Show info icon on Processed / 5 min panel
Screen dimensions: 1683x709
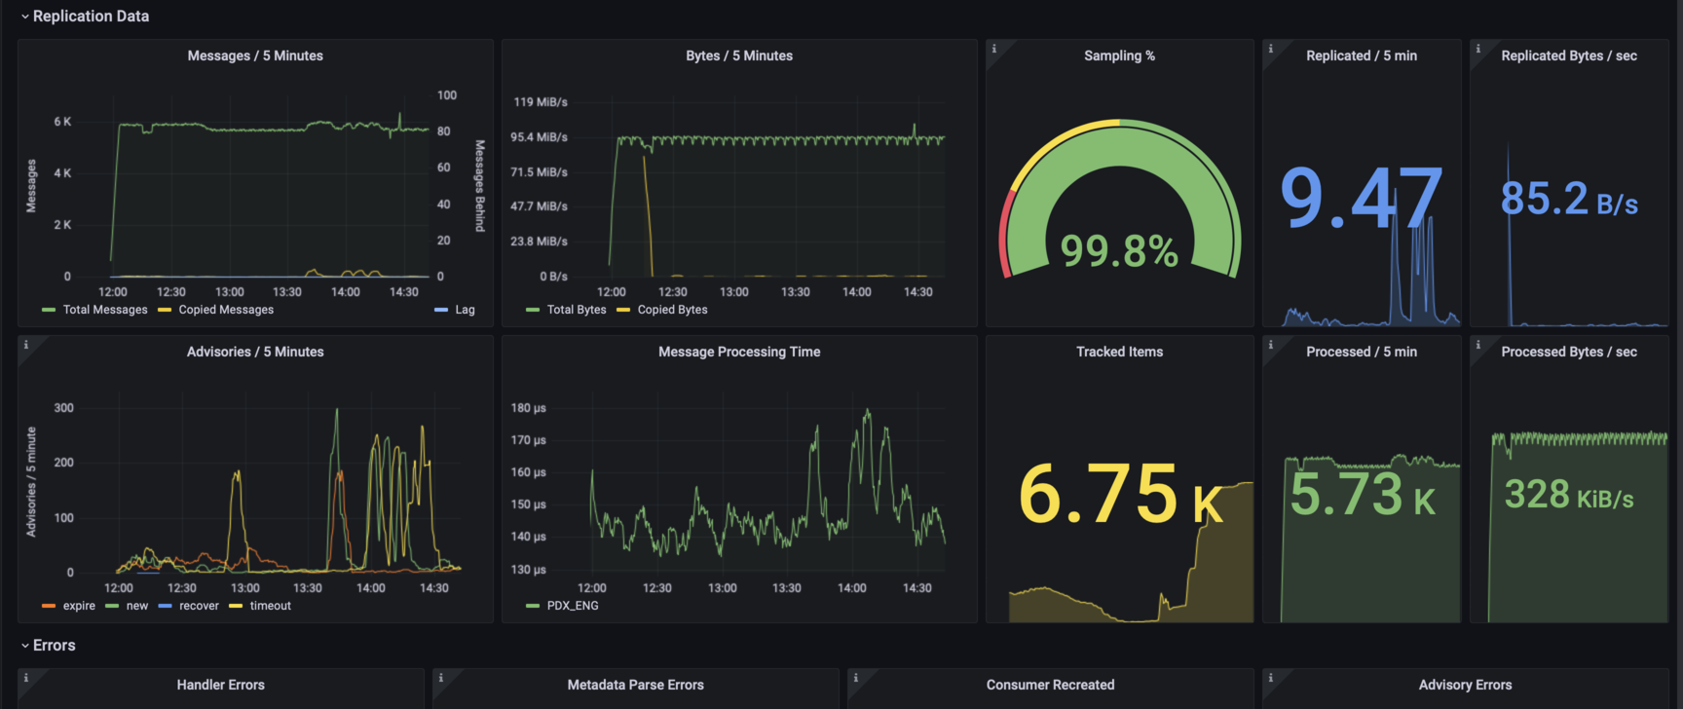click(x=1270, y=345)
